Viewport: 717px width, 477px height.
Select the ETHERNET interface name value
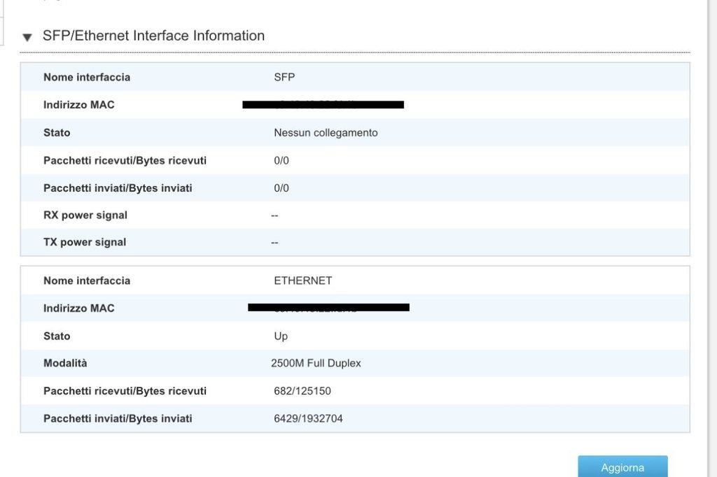click(x=302, y=280)
